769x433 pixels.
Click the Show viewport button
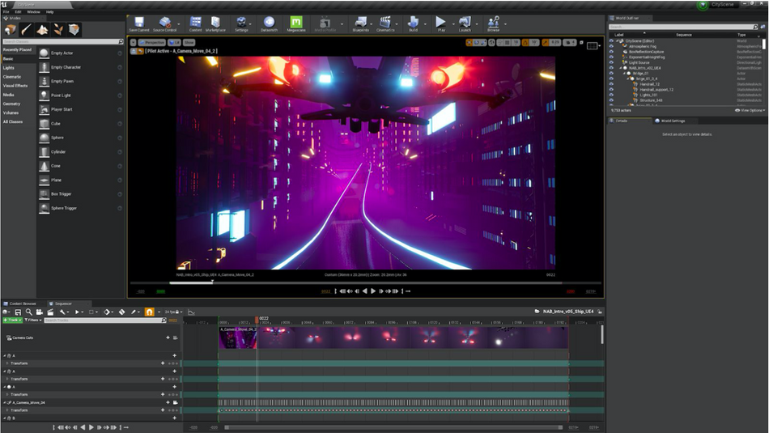(189, 43)
